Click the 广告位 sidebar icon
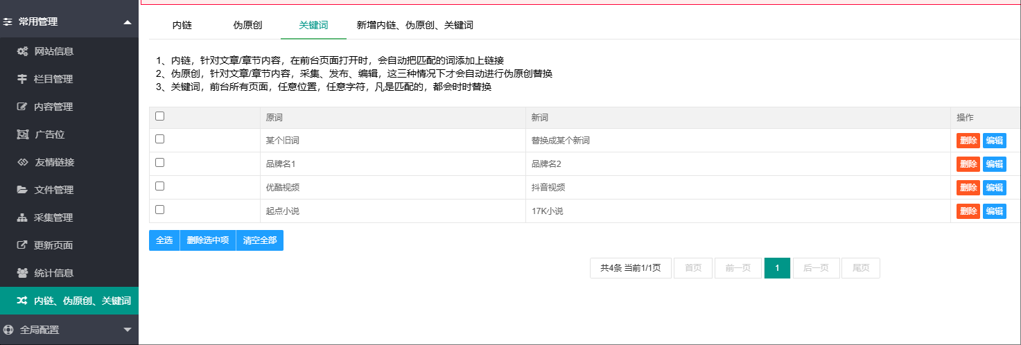 click(22, 134)
